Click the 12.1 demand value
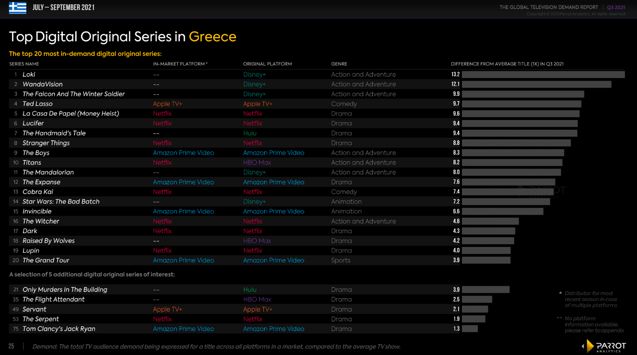This screenshot has width=637, height=355. tap(455, 84)
